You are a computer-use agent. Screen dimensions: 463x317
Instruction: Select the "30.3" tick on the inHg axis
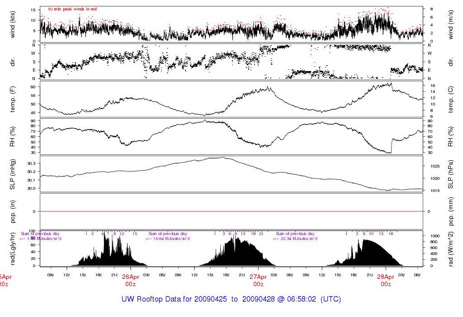tap(32, 163)
